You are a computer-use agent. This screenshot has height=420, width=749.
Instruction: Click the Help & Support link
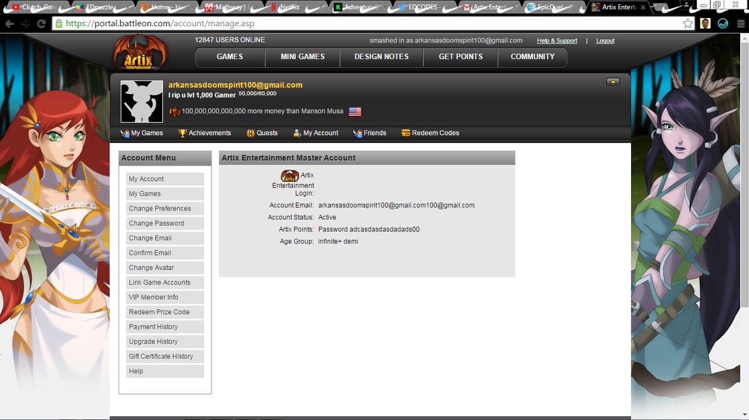pyautogui.click(x=557, y=41)
